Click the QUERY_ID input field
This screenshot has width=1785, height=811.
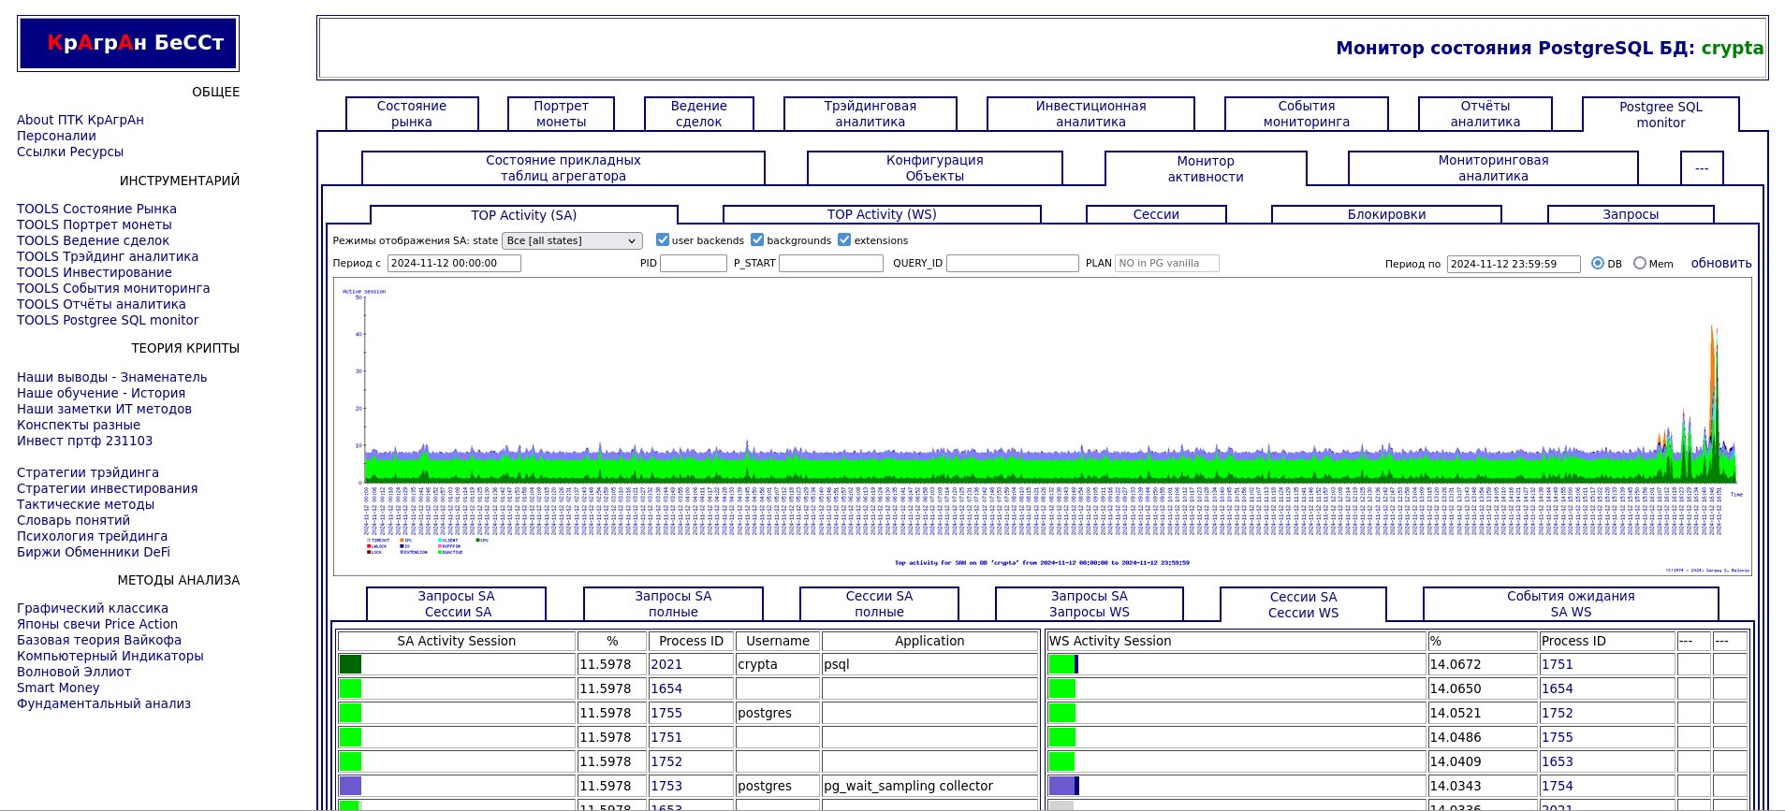tap(1012, 264)
